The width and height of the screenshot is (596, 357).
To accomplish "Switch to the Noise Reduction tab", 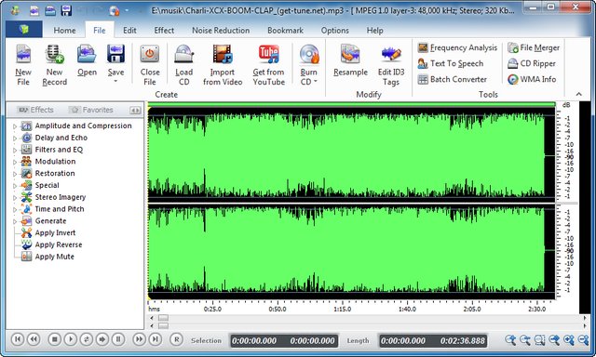I will (x=221, y=31).
